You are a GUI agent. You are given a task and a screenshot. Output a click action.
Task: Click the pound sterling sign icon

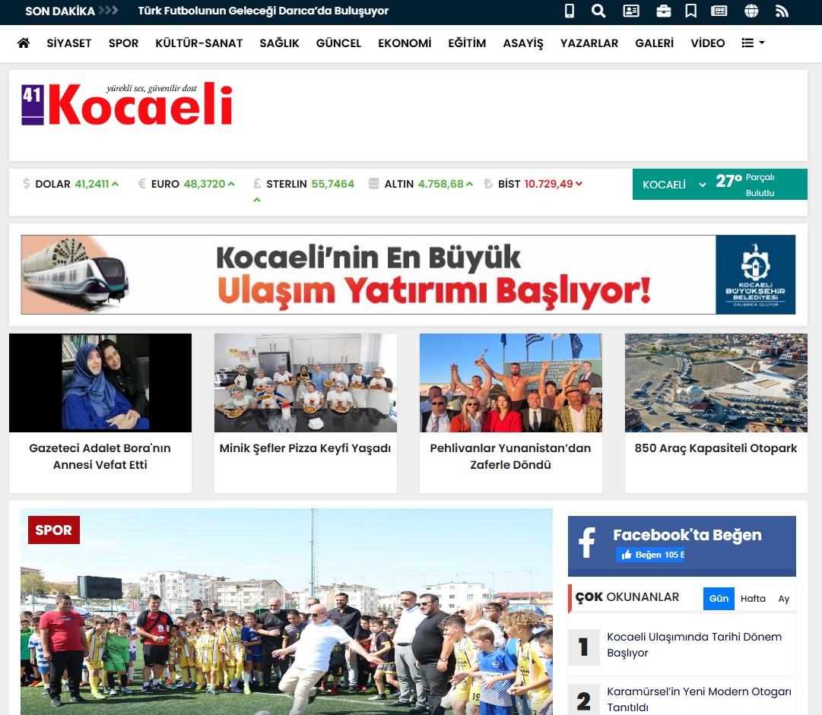point(257,184)
